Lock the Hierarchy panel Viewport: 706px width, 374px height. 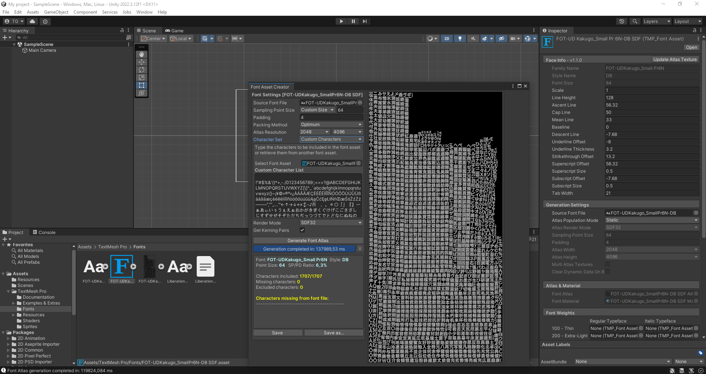coord(122,30)
